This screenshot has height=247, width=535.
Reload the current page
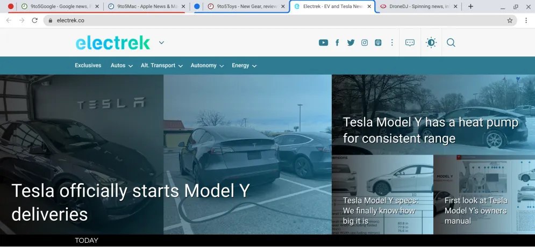34,20
